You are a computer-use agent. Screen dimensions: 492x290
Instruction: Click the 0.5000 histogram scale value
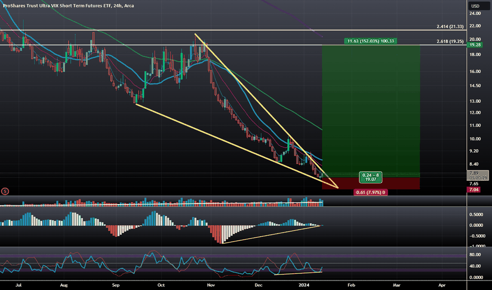pos(476,215)
